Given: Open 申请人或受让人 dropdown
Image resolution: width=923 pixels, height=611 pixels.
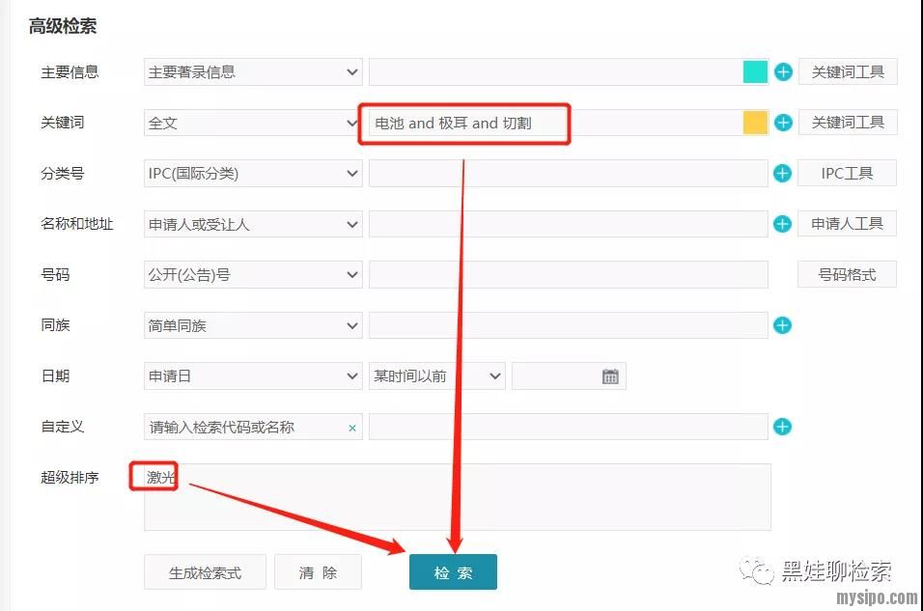Looking at the screenshot, I should tap(253, 224).
